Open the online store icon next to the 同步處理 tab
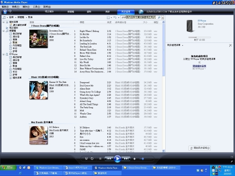Image resolution: width=235 pixels, height=176 pixels. tap(141, 12)
